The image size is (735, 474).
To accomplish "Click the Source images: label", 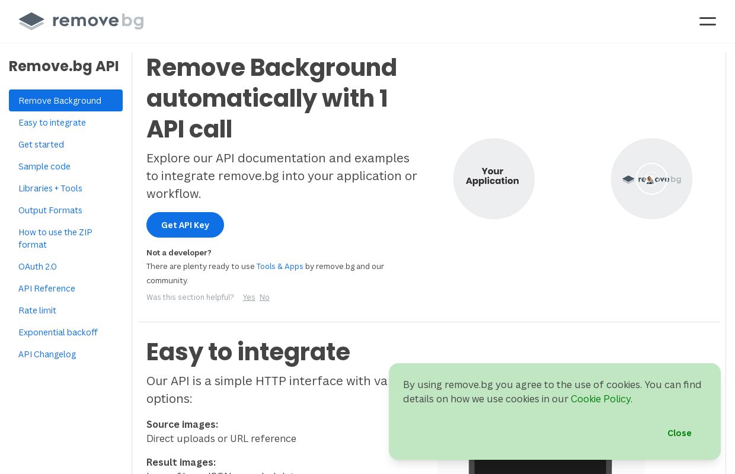I will click(x=182, y=425).
